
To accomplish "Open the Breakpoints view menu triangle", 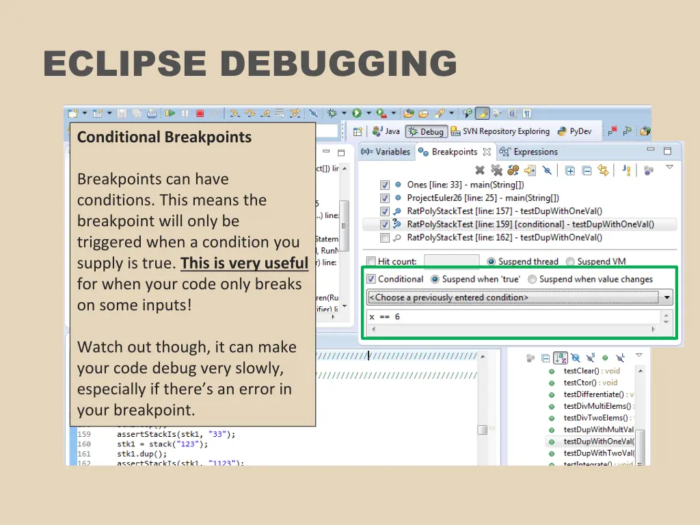I will pyautogui.click(x=669, y=167).
